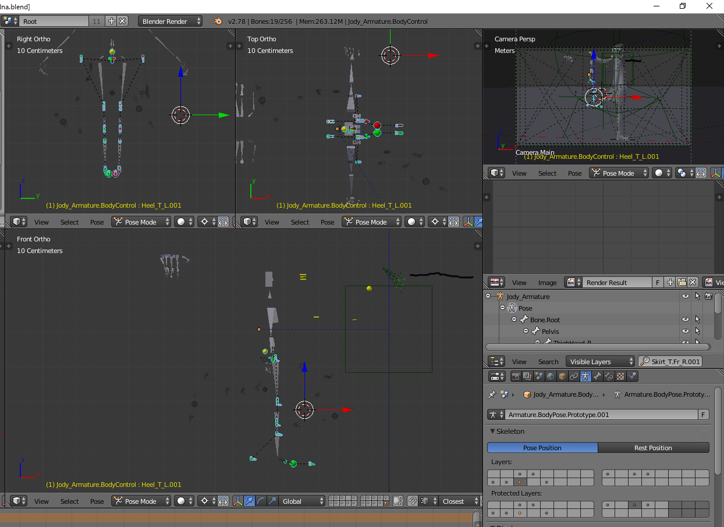Toggle visibility eye for Bone.Root
This screenshot has height=527, width=724.
click(x=686, y=320)
